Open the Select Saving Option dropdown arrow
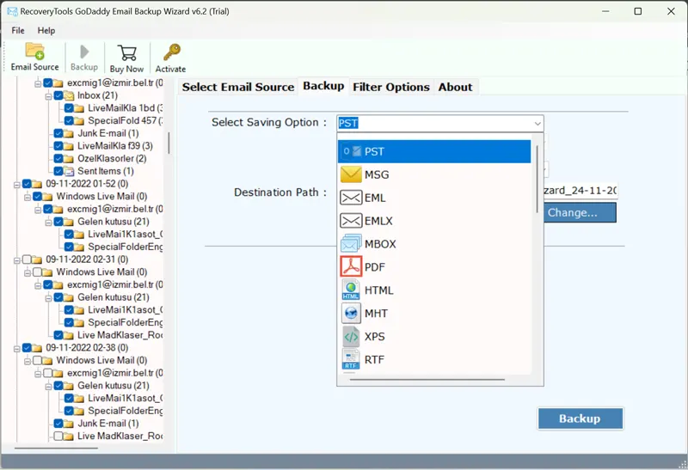The image size is (688, 470). pyautogui.click(x=537, y=123)
